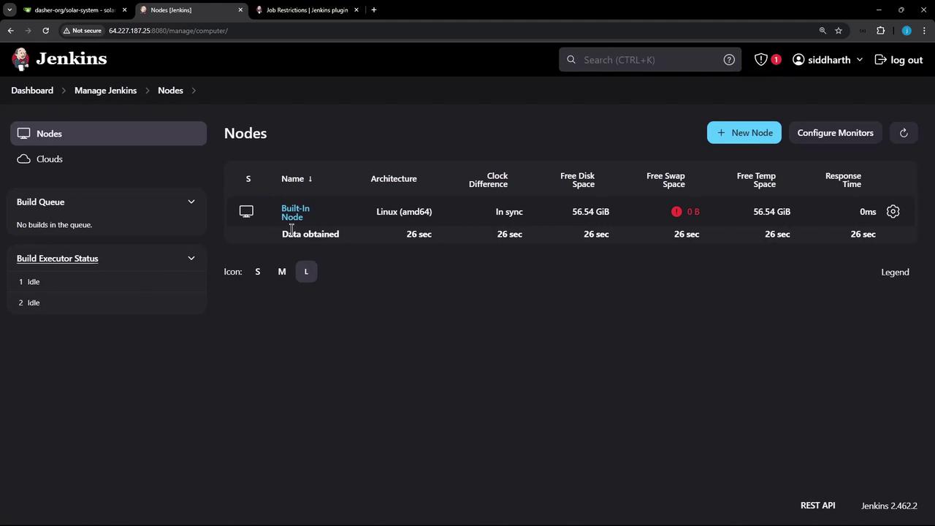Screen dimensions: 935x526
Task: Reload the page with browser refresh icon
Action: click(x=45, y=31)
